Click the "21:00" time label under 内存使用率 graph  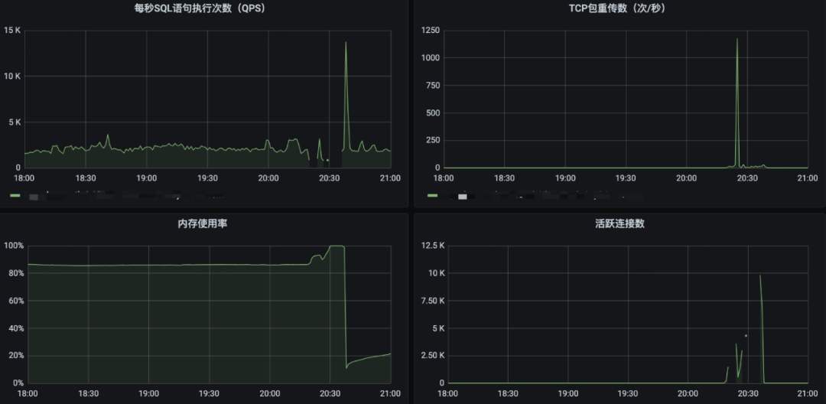click(x=390, y=393)
